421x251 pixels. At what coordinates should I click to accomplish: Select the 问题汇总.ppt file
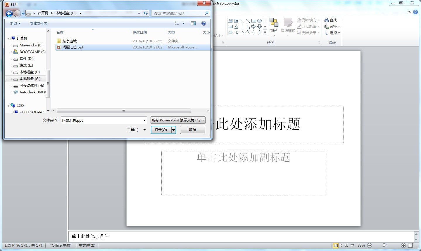point(133,47)
